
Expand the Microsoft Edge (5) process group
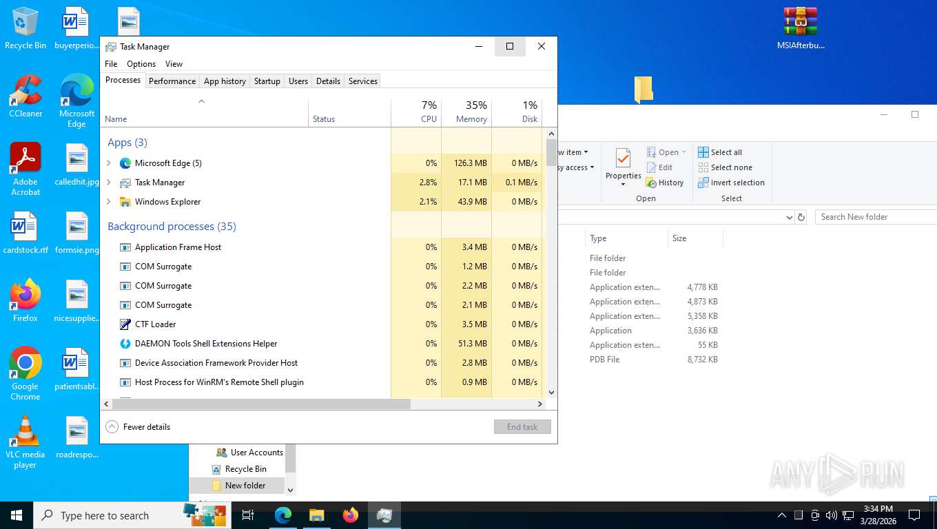tap(109, 163)
